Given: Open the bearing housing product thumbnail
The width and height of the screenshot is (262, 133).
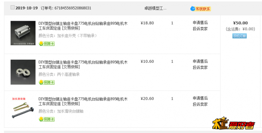Looking at the screenshot, I should [23, 33].
